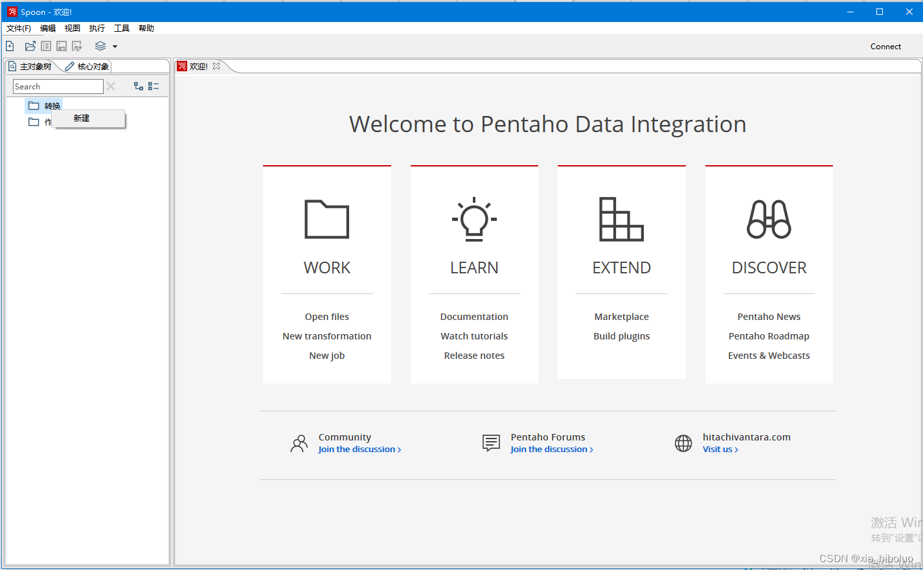The width and height of the screenshot is (923, 570).
Task: Click the WORK folder icon
Action: (327, 219)
